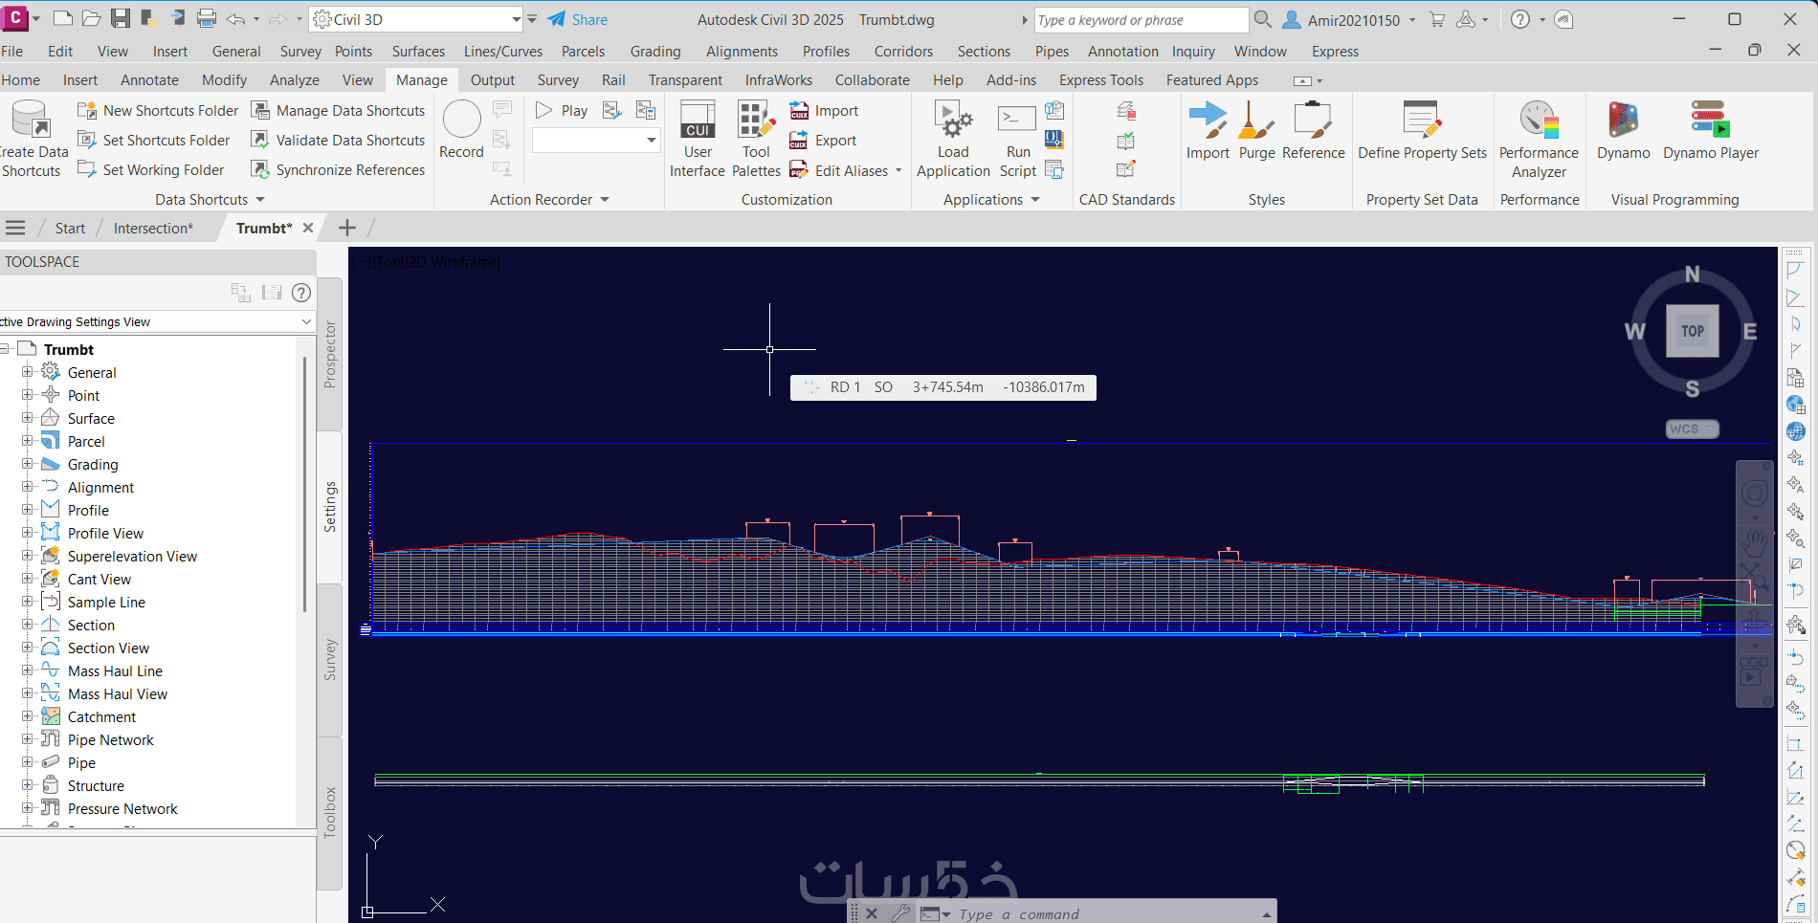Click Import in Customization panel
The height and width of the screenshot is (923, 1818).
(x=825, y=111)
